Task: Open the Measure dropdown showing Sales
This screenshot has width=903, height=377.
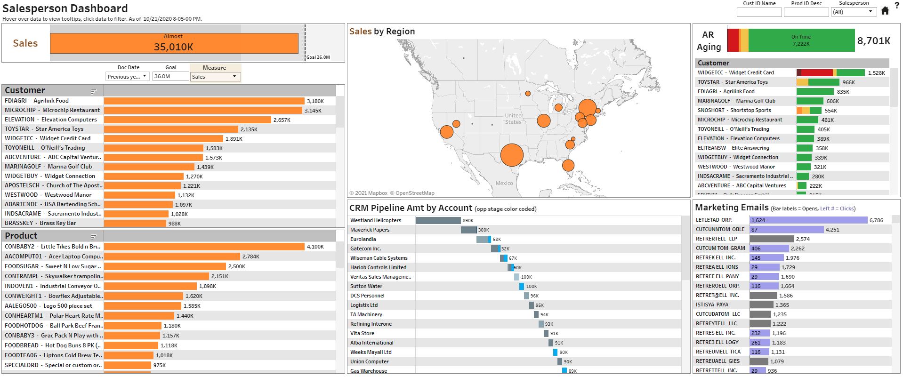Action: (215, 76)
